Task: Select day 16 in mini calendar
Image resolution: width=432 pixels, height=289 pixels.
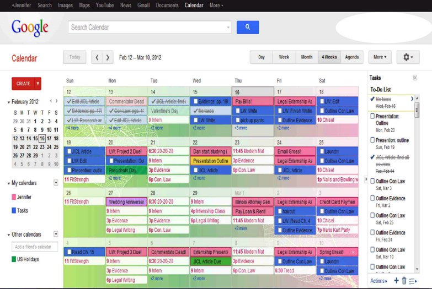Action: point(42,138)
